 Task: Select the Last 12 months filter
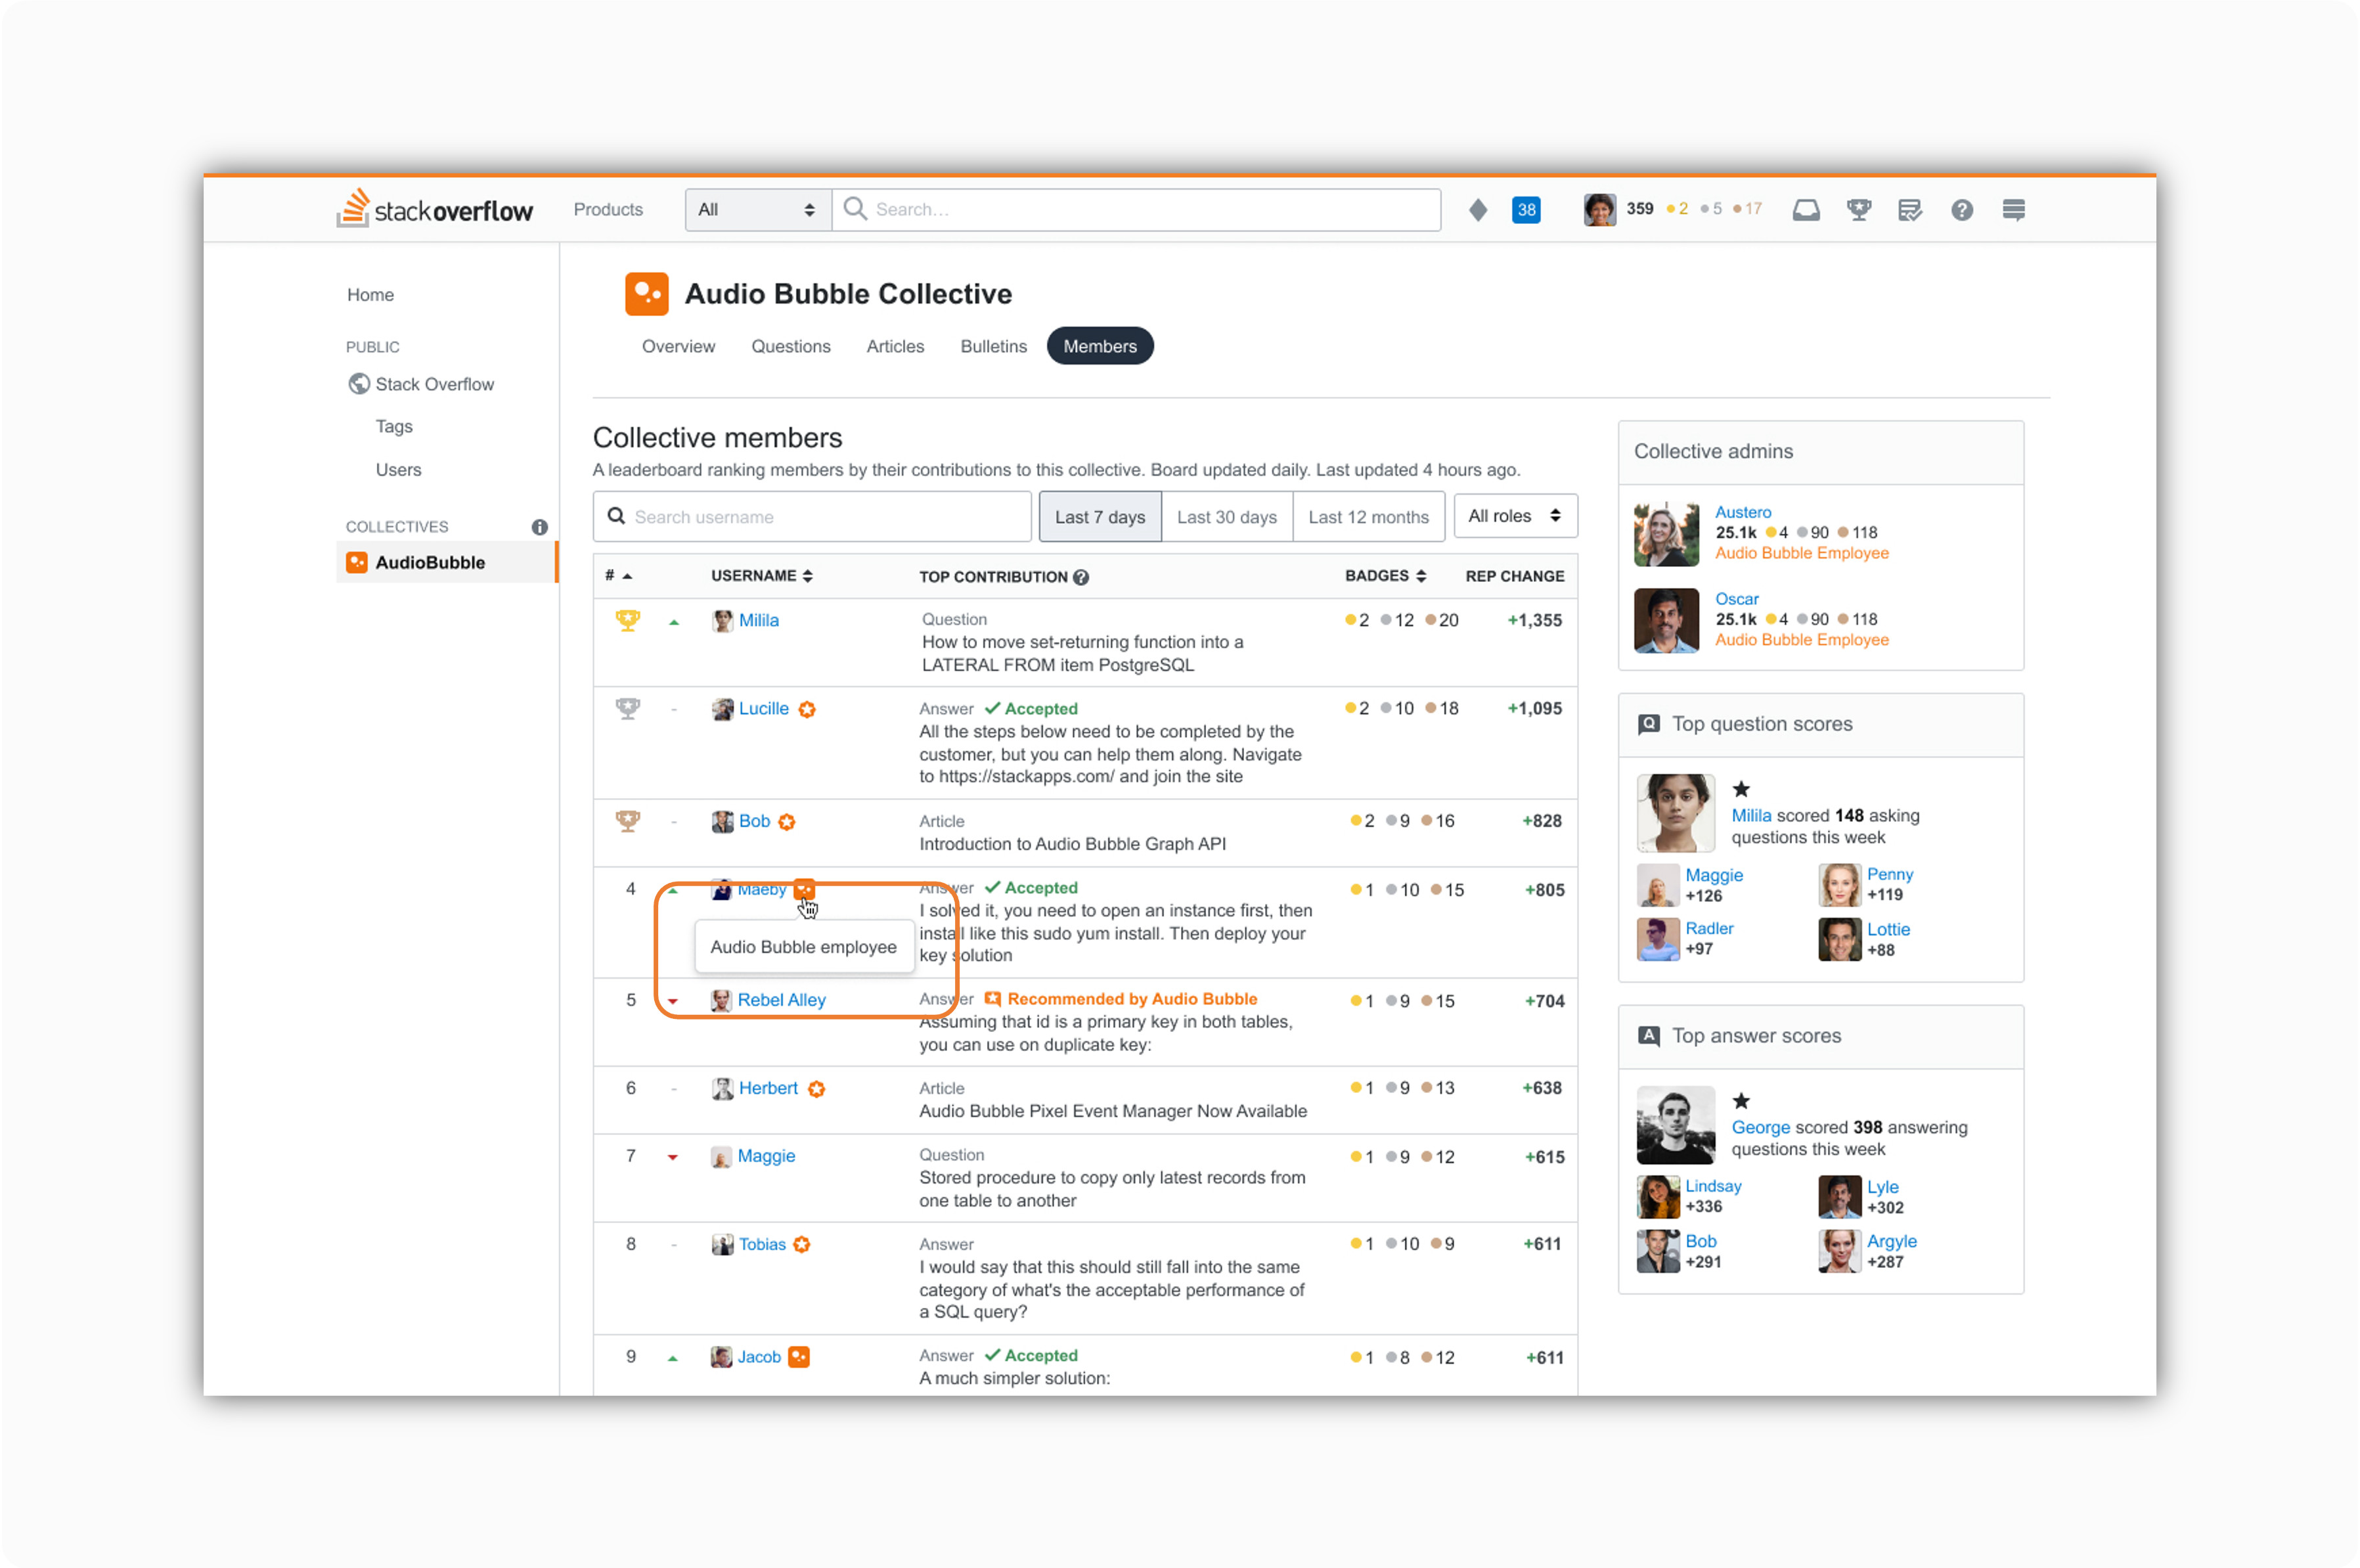(x=1368, y=517)
